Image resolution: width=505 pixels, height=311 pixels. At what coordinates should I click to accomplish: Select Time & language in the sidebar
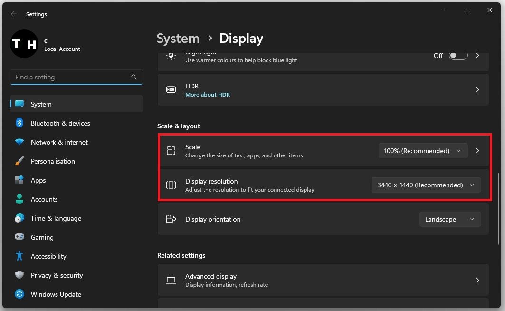pos(56,218)
